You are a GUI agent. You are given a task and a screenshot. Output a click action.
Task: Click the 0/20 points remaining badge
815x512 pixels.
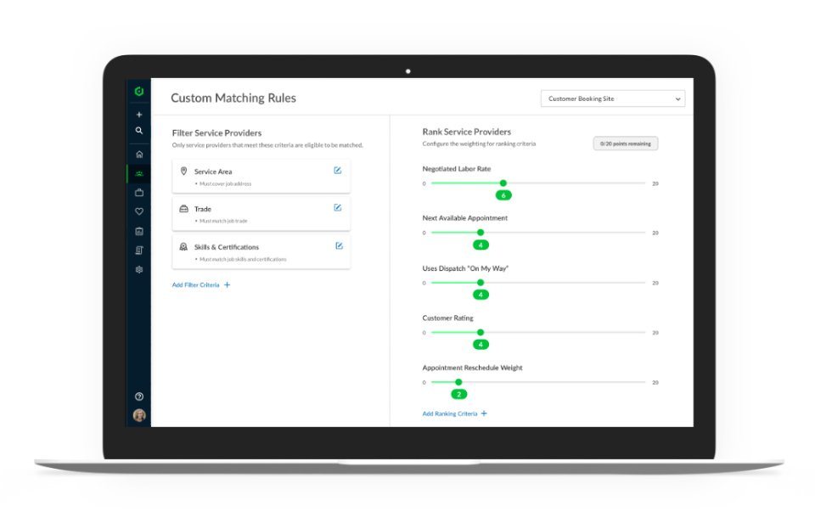click(x=626, y=143)
